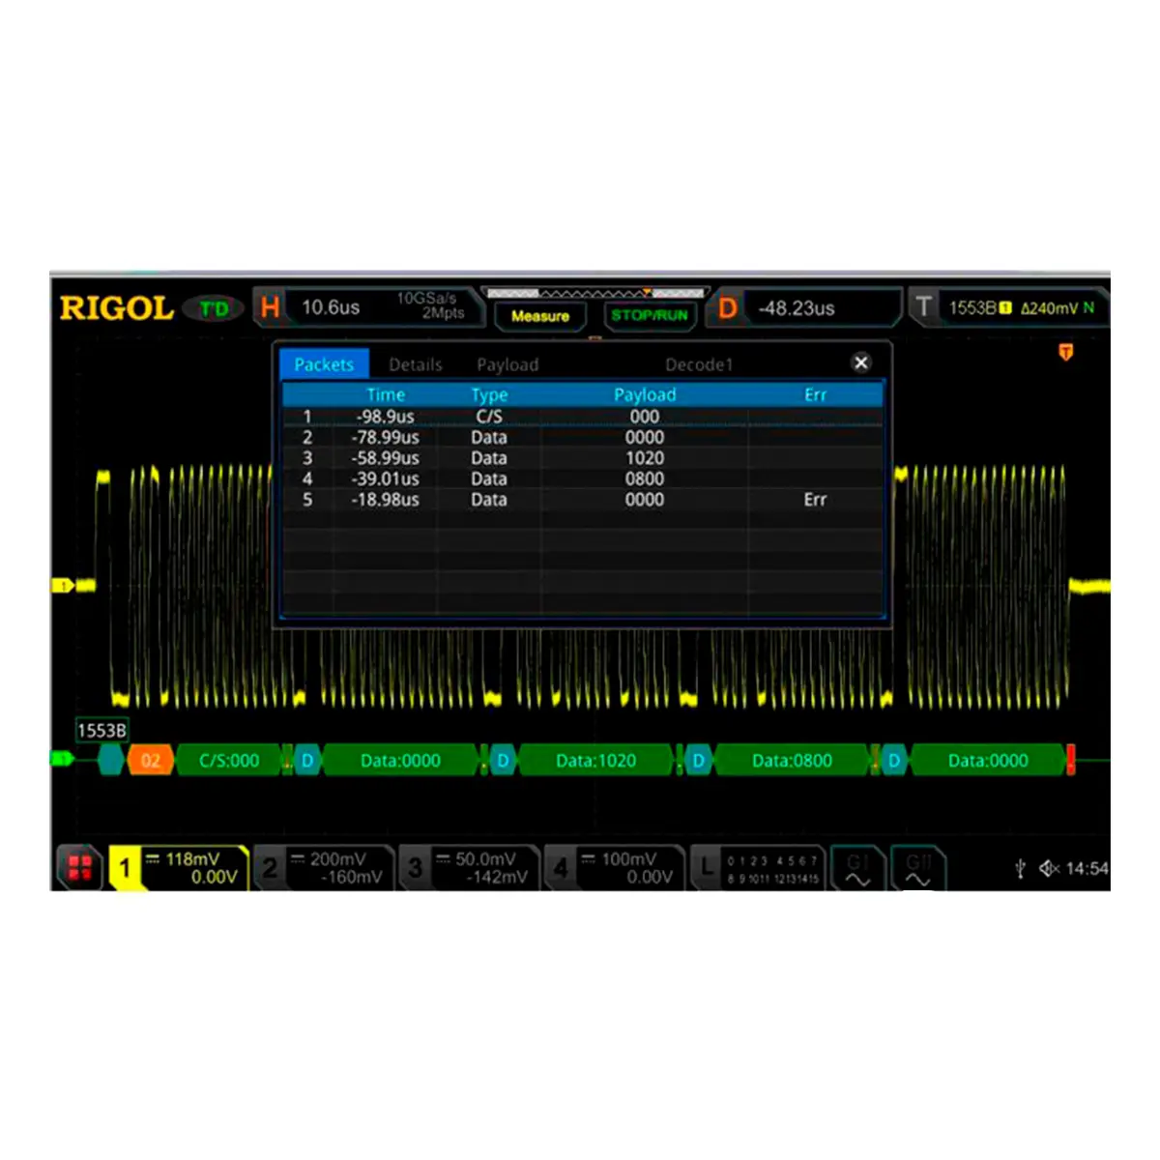Switch to the Payload tab
This screenshot has width=1160, height=1160.
pyautogui.click(x=507, y=364)
